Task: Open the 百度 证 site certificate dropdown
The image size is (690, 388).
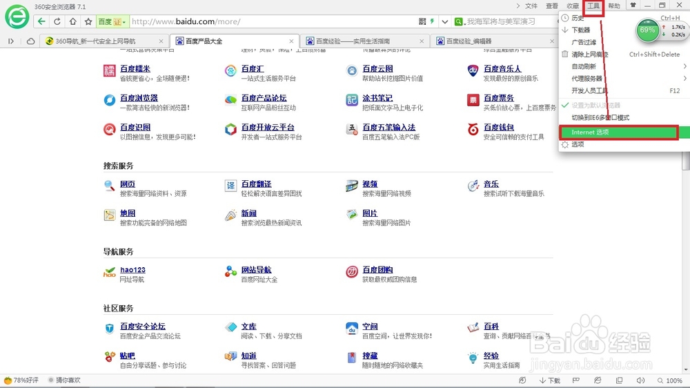Action: click(x=112, y=21)
